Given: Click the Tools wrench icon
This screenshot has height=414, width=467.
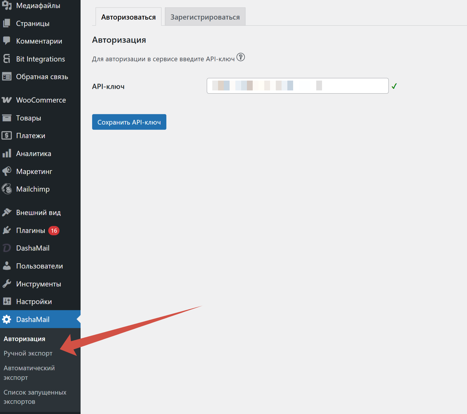Looking at the screenshot, I should 7,284.
